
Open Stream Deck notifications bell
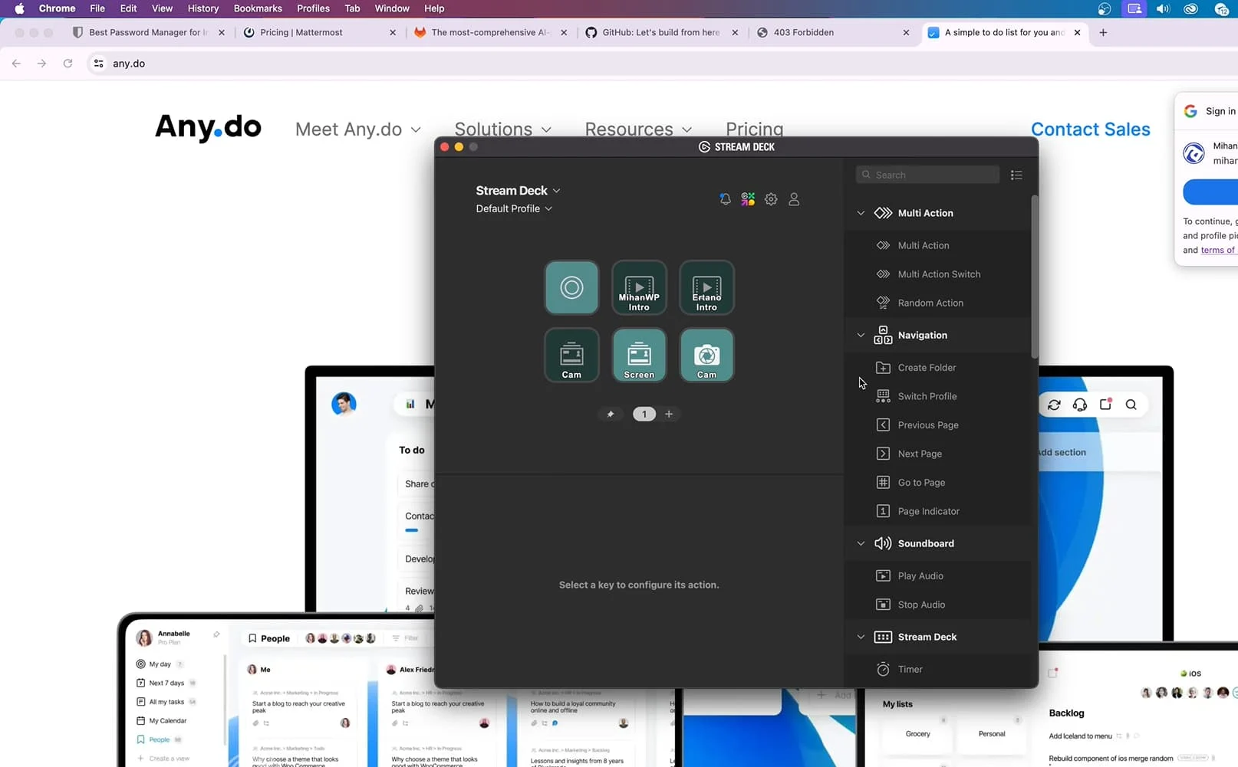tap(725, 198)
